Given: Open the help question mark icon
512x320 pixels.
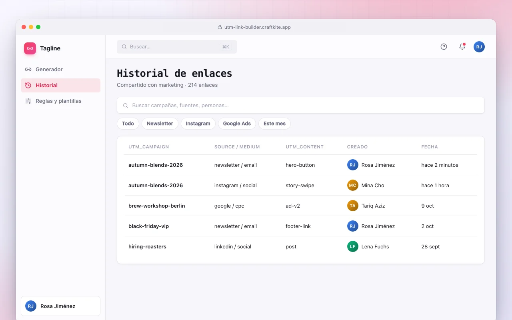Looking at the screenshot, I should pos(444,47).
